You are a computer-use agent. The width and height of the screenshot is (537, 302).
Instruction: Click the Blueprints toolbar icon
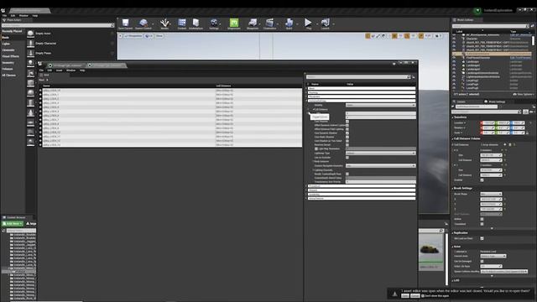(x=253, y=23)
